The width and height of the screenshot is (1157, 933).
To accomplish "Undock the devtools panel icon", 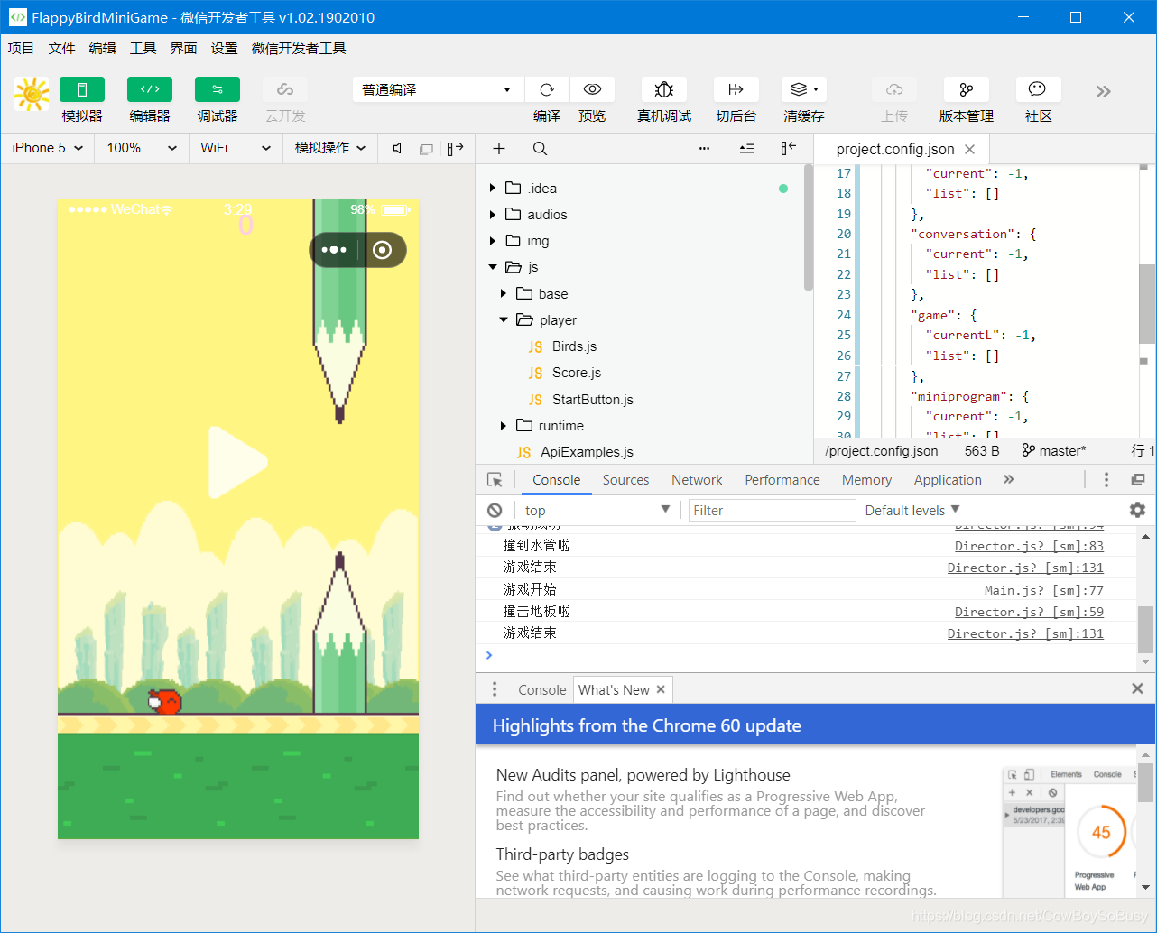I will click(1138, 480).
